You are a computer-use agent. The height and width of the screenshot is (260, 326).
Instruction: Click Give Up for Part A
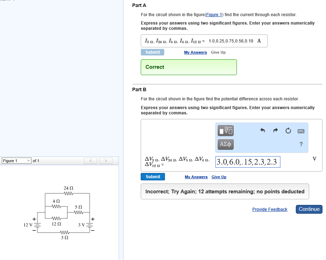coord(218,52)
